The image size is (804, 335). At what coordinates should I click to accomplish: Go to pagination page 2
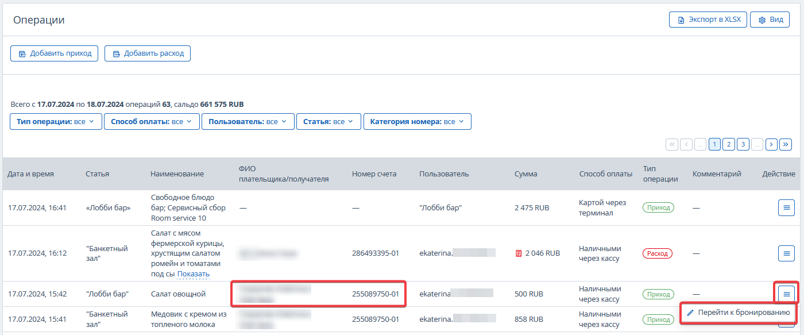729,144
